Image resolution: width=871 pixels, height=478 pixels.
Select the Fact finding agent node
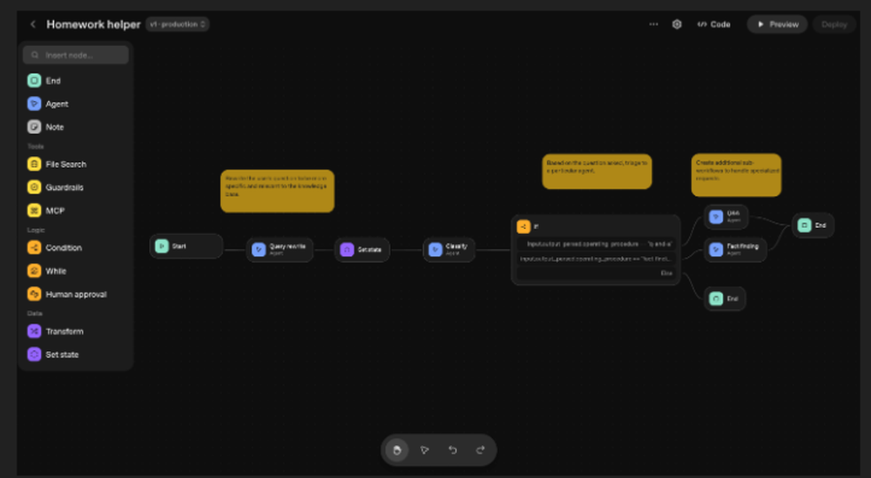point(735,250)
